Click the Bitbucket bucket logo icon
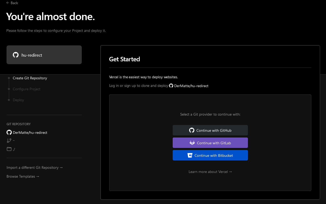Screen dimensions: 326x204 190,155
